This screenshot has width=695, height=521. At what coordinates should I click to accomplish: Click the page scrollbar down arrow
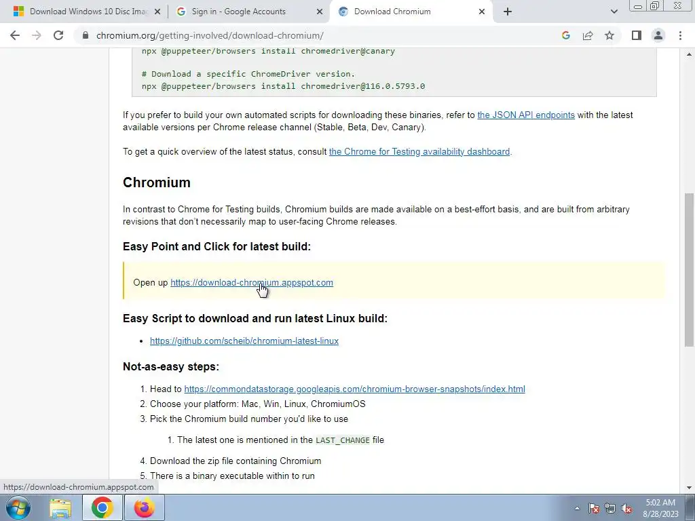coord(689,488)
